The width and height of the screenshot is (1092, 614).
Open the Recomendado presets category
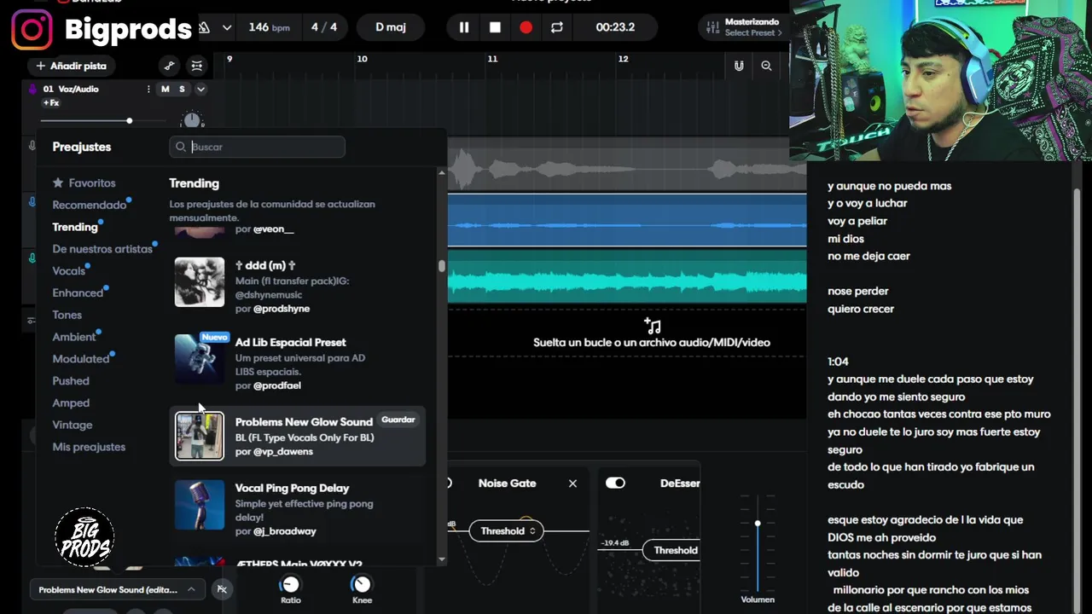point(90,205)
